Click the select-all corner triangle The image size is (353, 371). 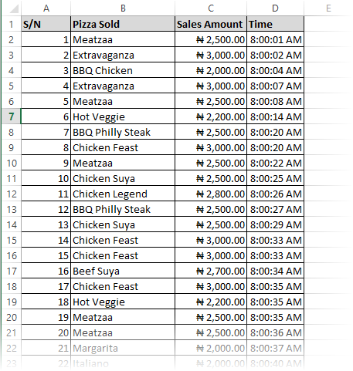[12, 8]
